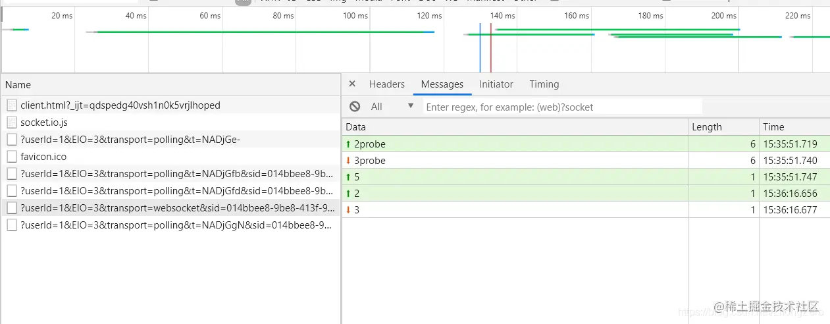Clear all WebSocket messages icon
The width and height of the screenshot is (830, 324).
(x=355, y=107)
